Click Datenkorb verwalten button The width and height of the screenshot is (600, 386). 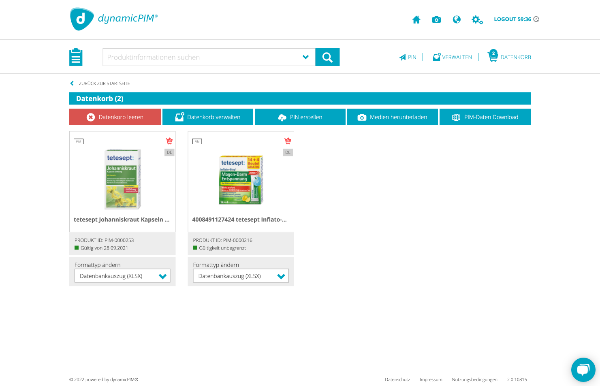point(208,117)
